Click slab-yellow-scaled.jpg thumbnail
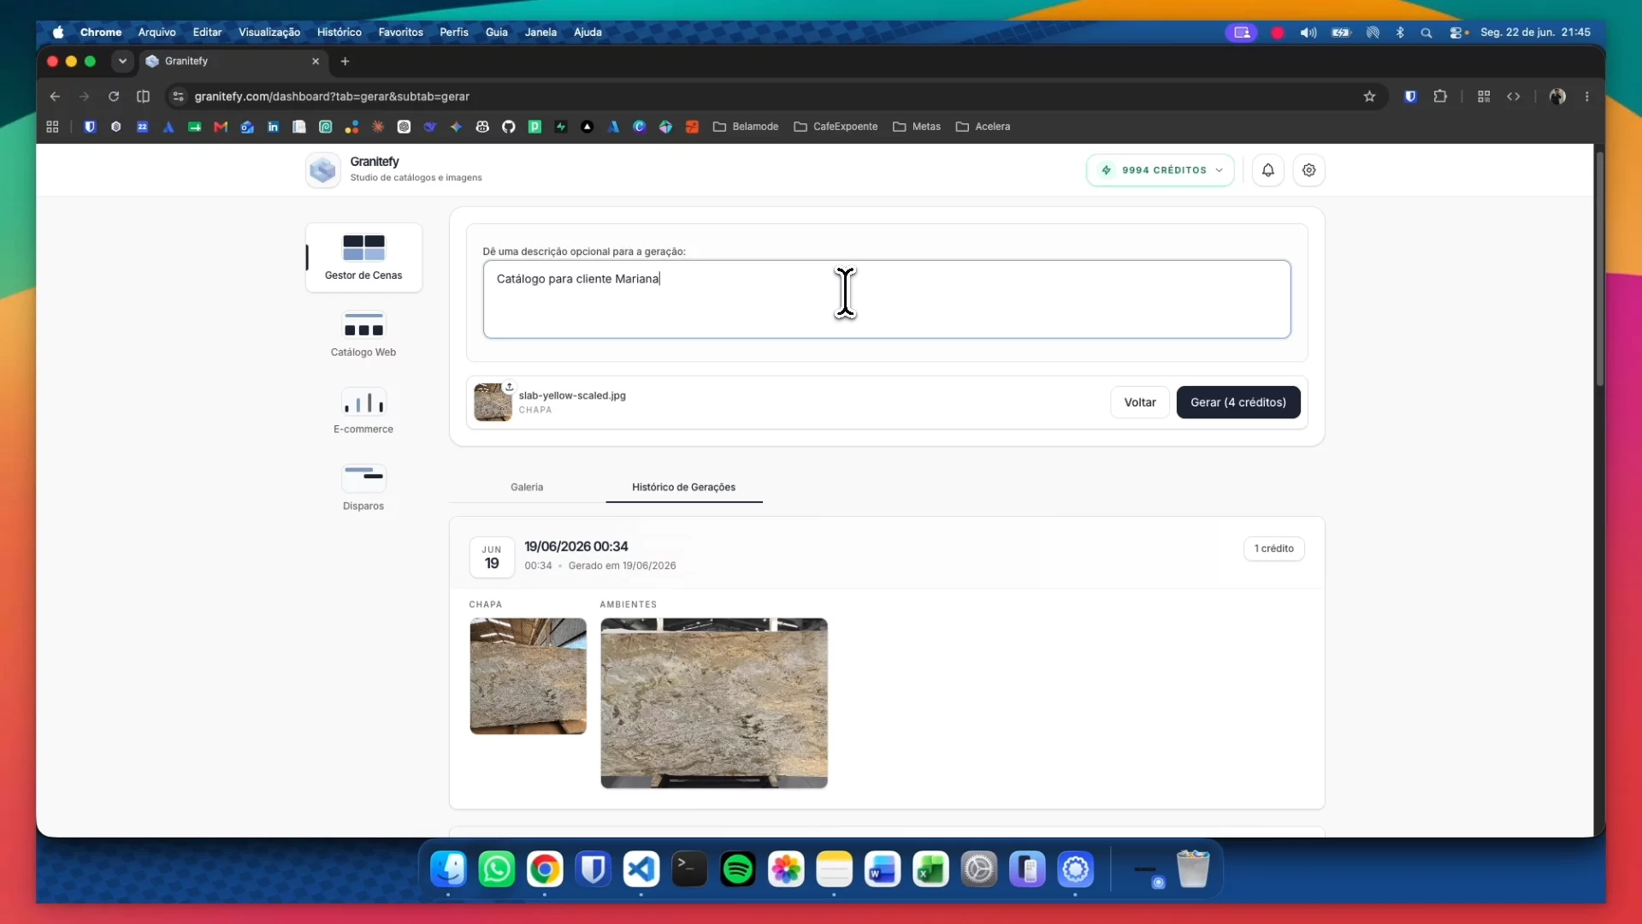The image size is (1642, 924). (x=493, y=402)
